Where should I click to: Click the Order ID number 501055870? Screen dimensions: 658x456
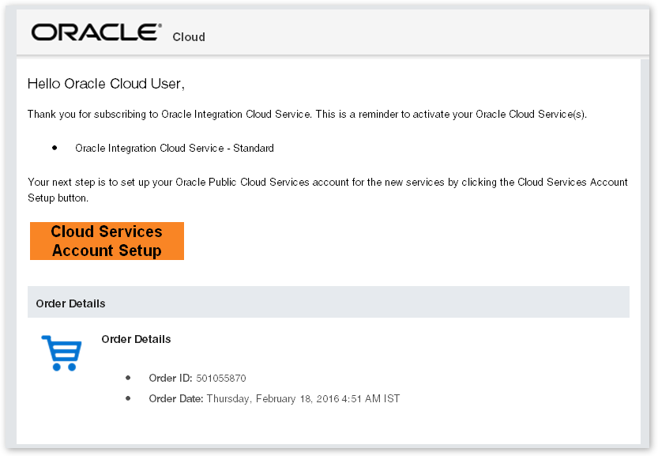(222, 378)
